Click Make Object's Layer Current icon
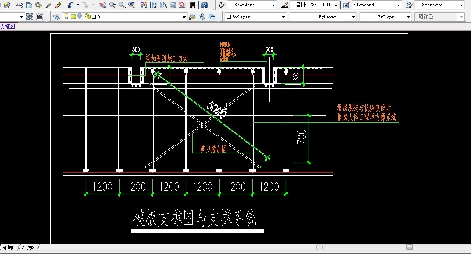The width and height of the screenshot is (471, 254). tap(192, 17)
